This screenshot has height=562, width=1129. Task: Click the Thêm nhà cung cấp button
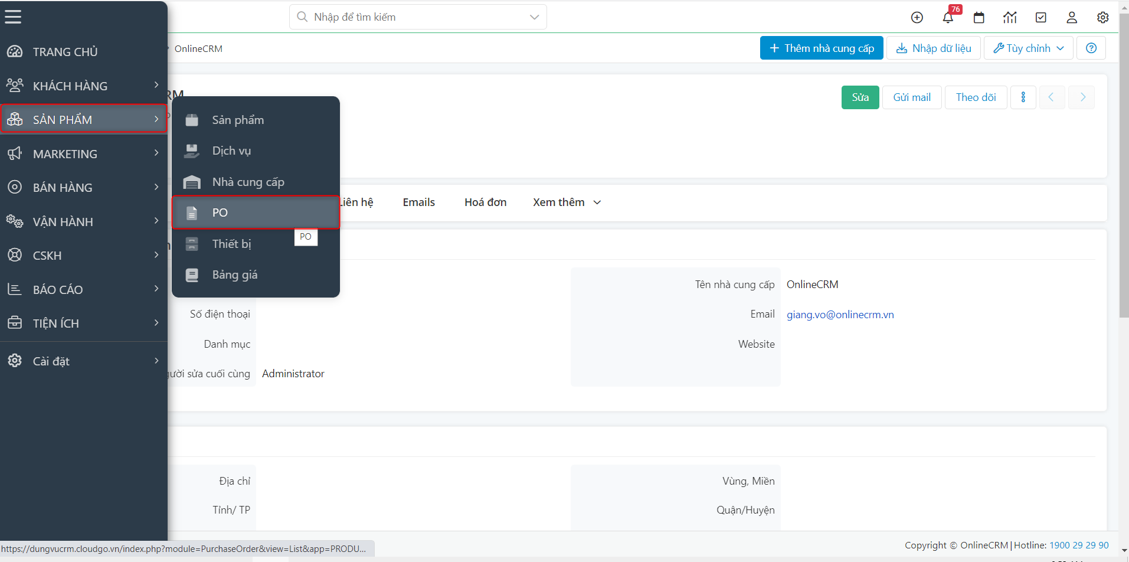[x=822, y=48]
